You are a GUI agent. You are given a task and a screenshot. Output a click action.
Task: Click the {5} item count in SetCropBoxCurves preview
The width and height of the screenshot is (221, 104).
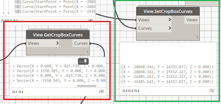pos(211,91)
